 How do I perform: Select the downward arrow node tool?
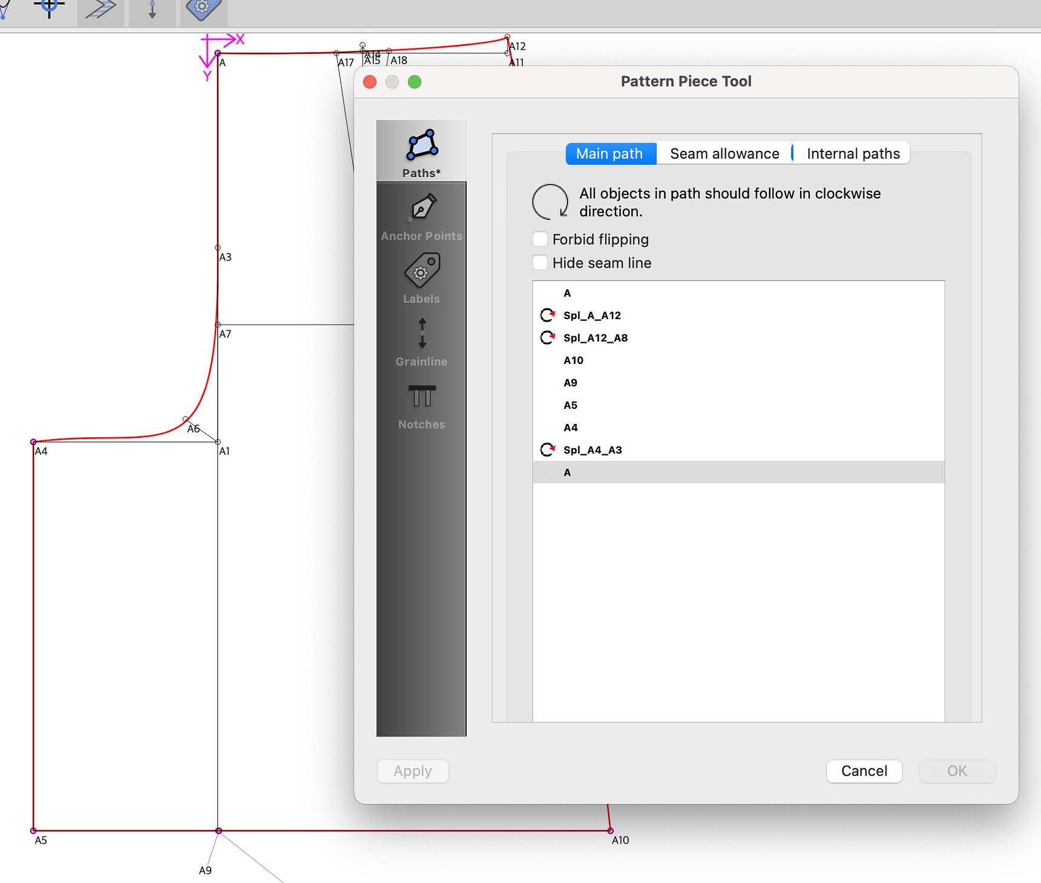point(151,9)
